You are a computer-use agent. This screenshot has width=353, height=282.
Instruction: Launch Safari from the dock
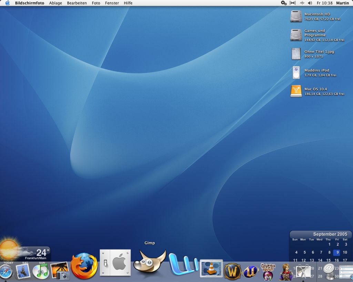click(6, 272)
